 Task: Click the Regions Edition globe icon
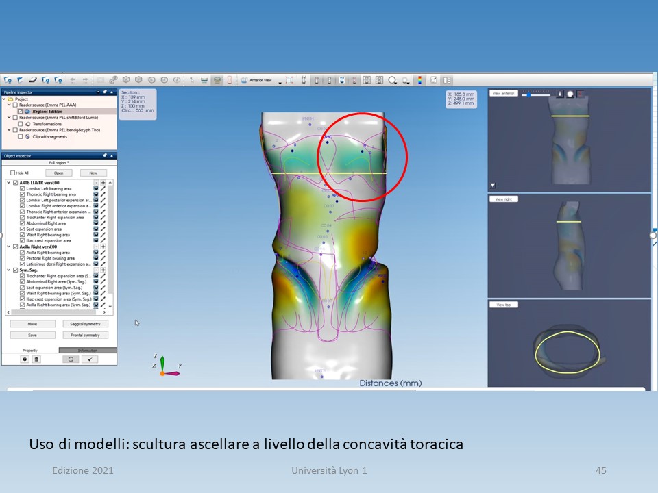pyautogui.click(x=27, y=112)
